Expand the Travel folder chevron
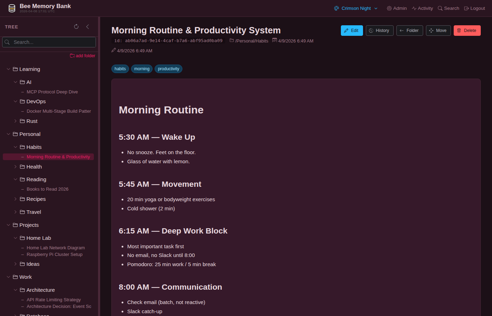 point(15,212)
